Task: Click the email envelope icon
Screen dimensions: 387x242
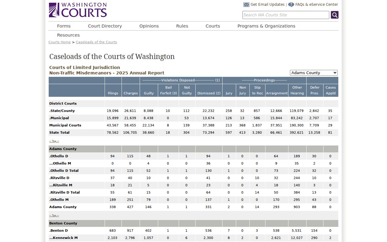Action: (x=246, y=5)
